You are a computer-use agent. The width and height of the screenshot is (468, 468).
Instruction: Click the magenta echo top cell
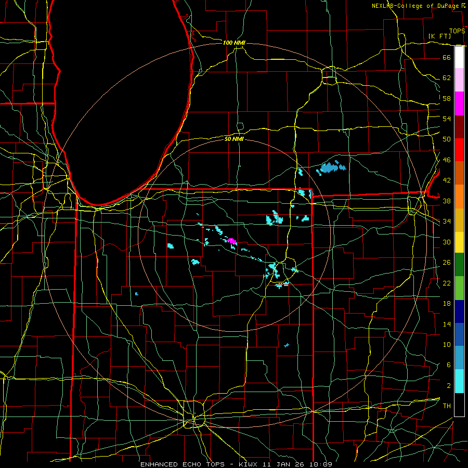[x=232, y=241]
